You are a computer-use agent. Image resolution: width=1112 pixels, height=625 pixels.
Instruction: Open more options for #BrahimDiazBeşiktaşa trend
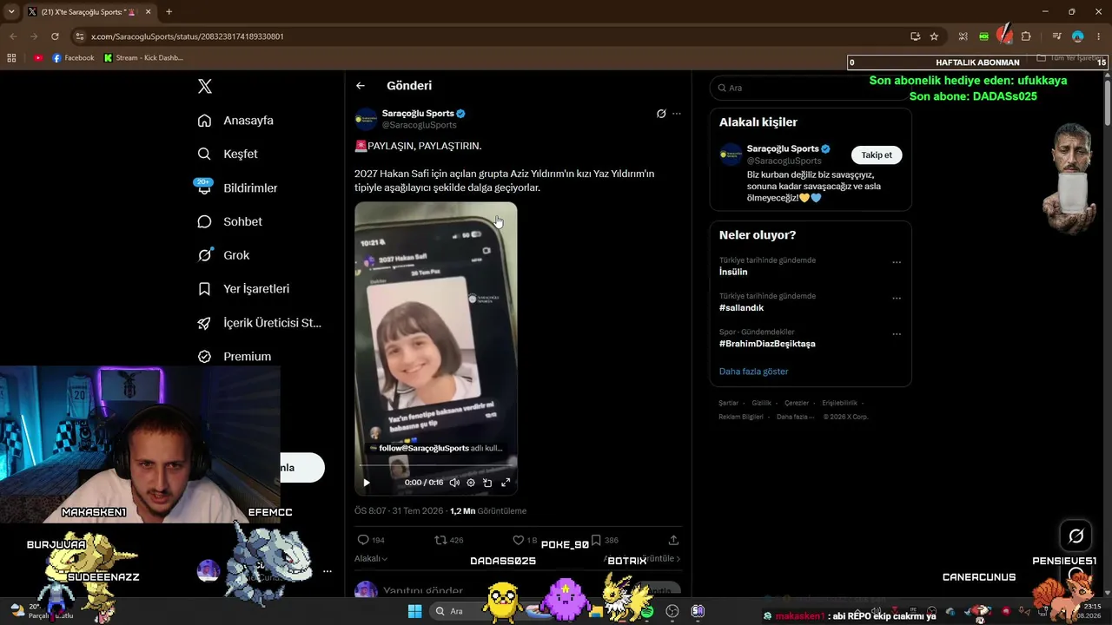click(897, 333)
